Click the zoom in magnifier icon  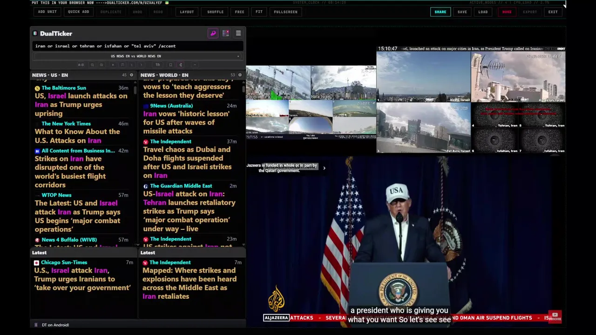[102, 65]
